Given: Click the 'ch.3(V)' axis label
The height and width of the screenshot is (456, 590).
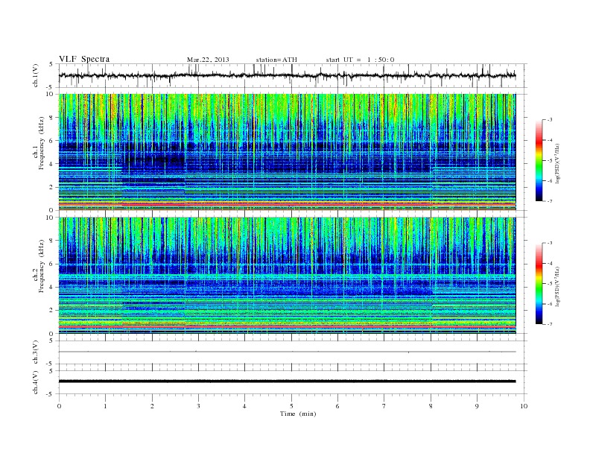Looking at the screenshot, I should click(36, 352).
